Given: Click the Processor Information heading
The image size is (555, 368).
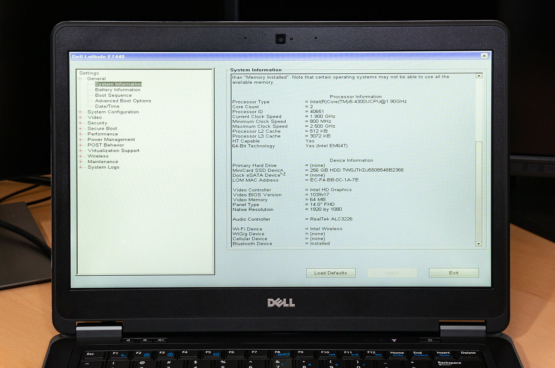Looking at the screenshot, I should point(356,97).
